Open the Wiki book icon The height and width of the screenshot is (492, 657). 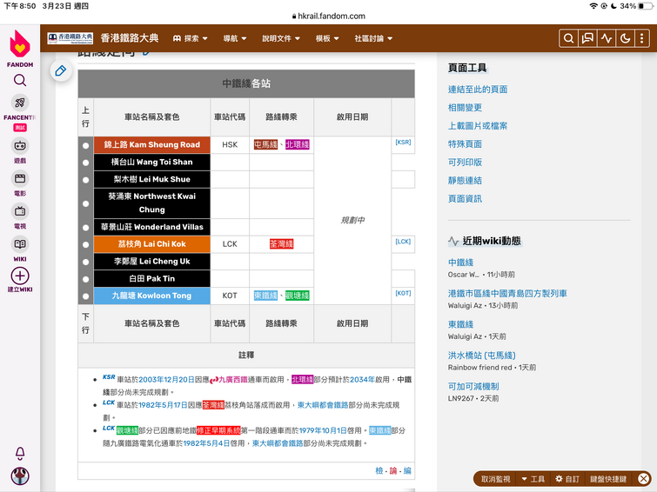click(20, 244)
